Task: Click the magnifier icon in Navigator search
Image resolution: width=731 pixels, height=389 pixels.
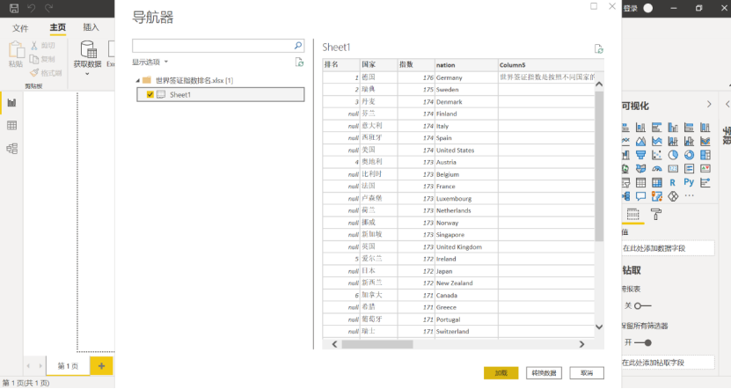Action: click(298, 45)
